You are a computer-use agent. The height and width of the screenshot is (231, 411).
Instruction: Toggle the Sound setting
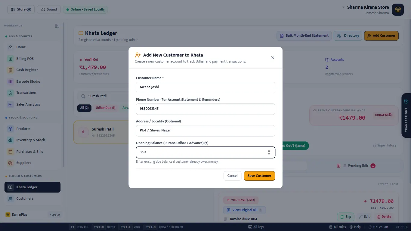click(49, 9)
